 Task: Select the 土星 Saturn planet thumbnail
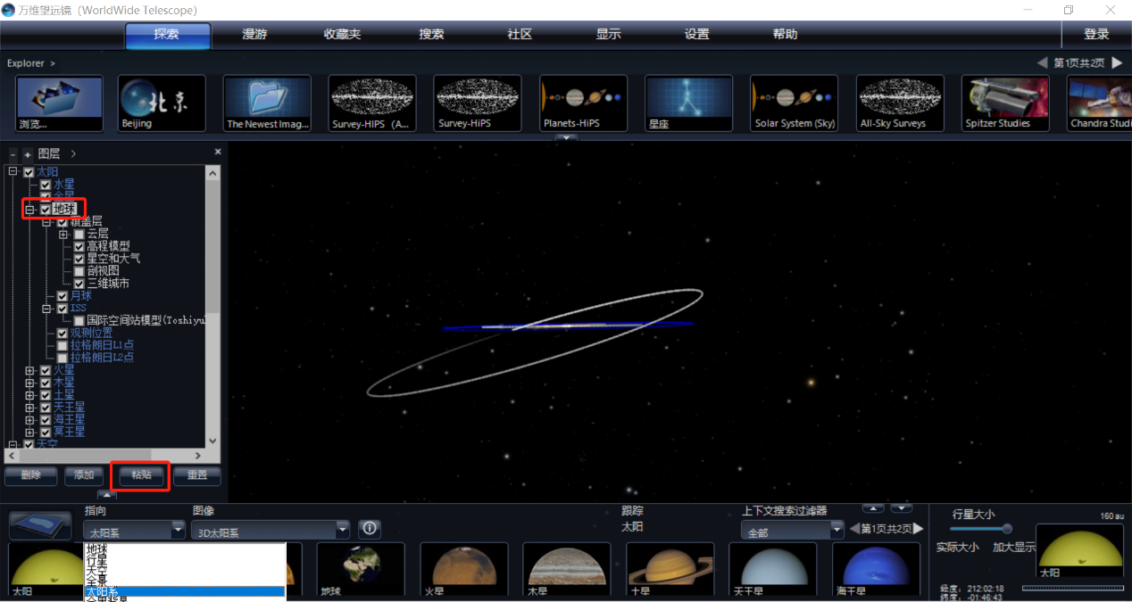pos(670,569)
